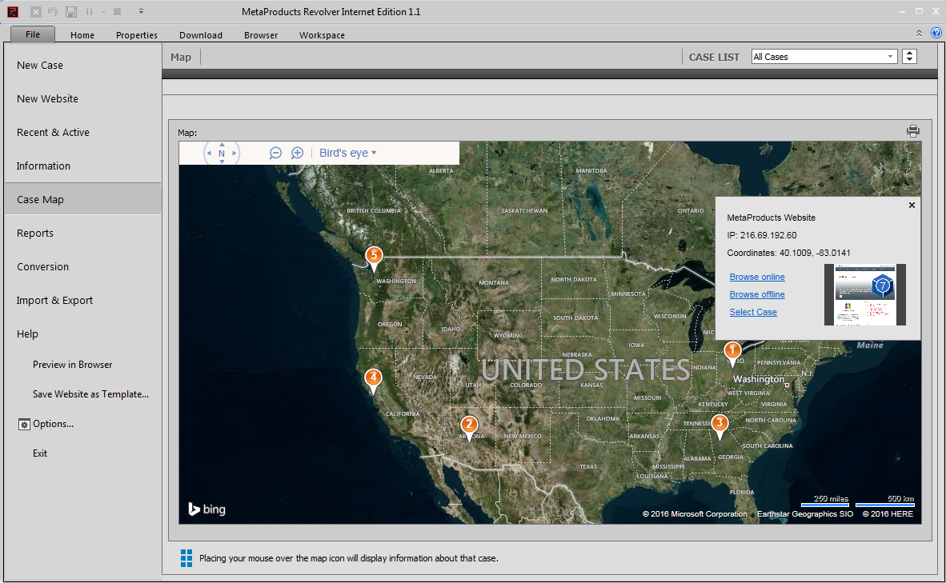
Task: Click the compass north navigation control
Action: pyautogui.click(x=222, y=153)
